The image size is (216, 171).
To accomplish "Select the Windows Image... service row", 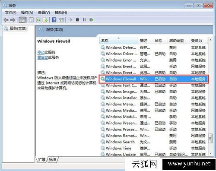I will [x=154, y=92].
